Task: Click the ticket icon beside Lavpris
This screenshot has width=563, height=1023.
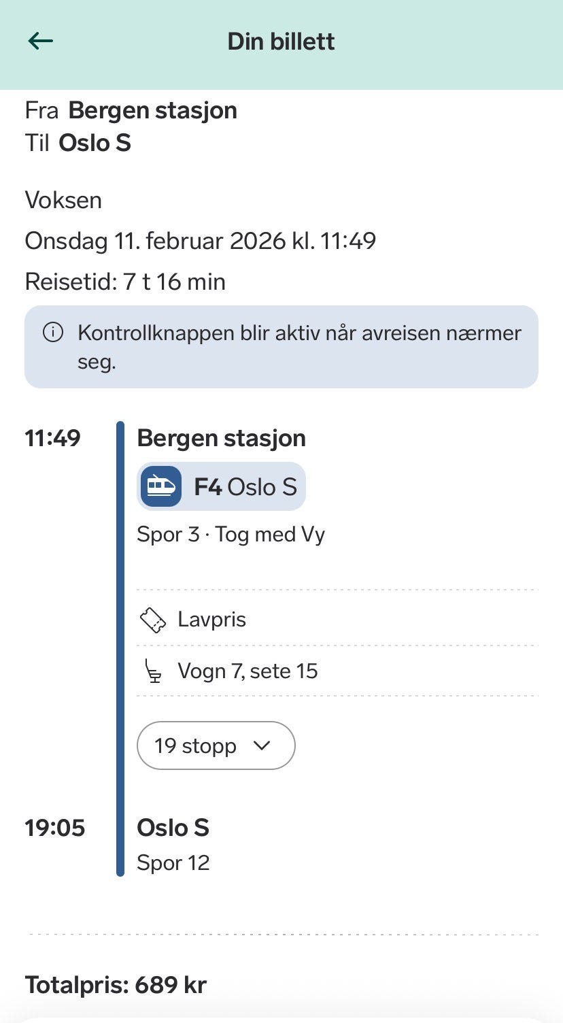Action: coord(153,620)
